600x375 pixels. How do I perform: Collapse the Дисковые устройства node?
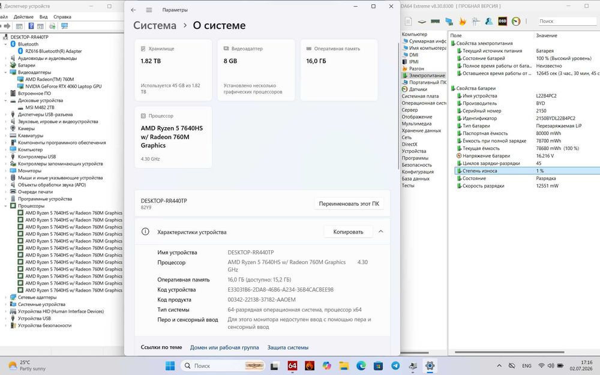point(6,100)
